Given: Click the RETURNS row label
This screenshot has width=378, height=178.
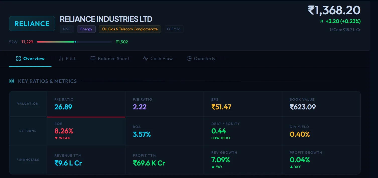Looking at the screenshot, I should click(x=28, y=131).
